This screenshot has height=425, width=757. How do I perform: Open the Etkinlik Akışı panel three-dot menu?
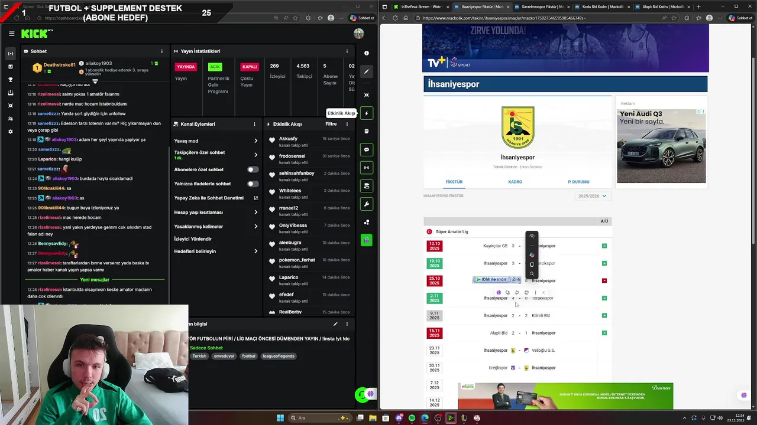(347, 124)
